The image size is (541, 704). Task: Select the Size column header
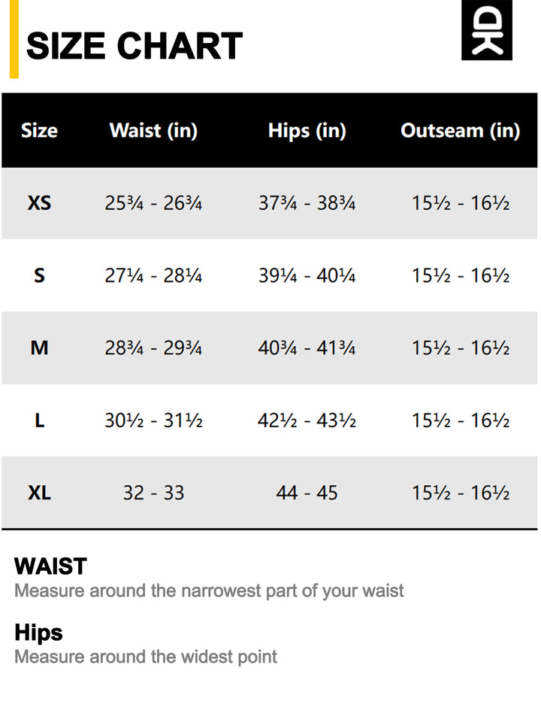(39, 131)
